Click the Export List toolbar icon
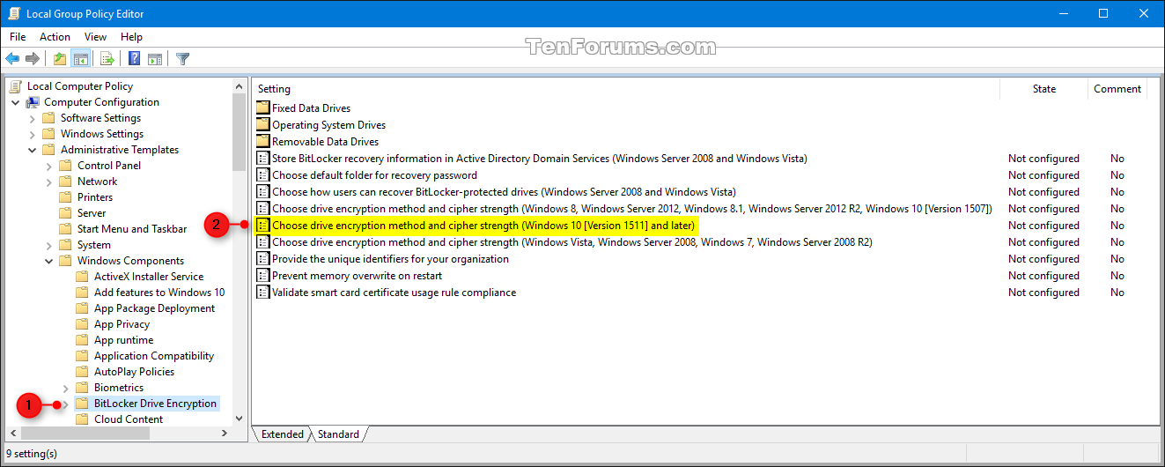 (107, 59)
